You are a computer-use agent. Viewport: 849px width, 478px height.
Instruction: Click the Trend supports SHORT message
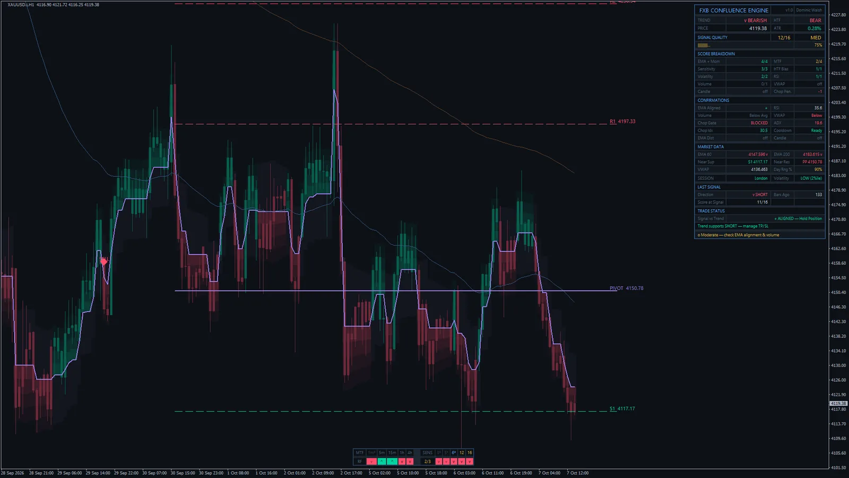point(733,226)
